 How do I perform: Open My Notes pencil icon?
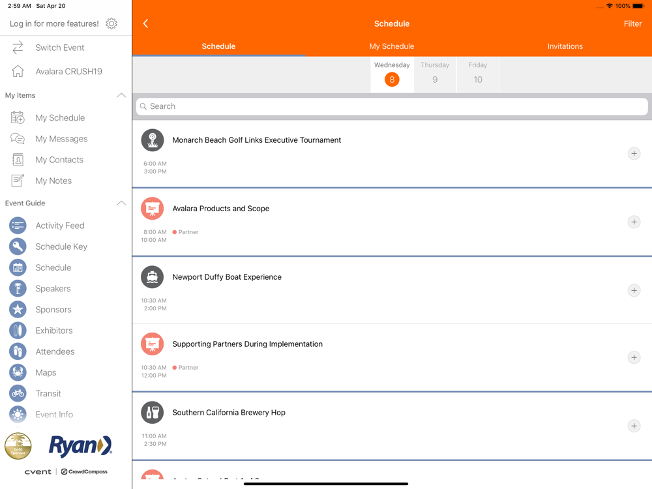pos(18,181)
